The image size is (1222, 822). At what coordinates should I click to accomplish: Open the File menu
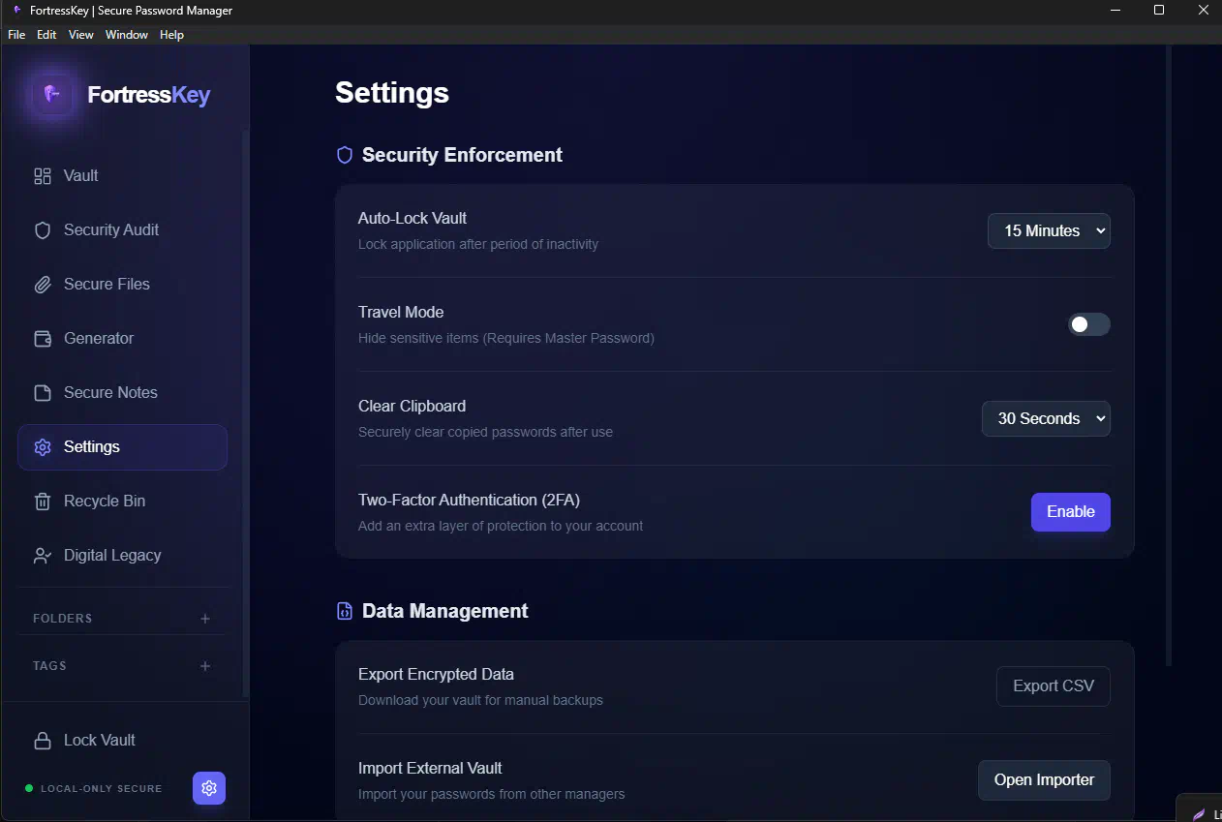16,35
